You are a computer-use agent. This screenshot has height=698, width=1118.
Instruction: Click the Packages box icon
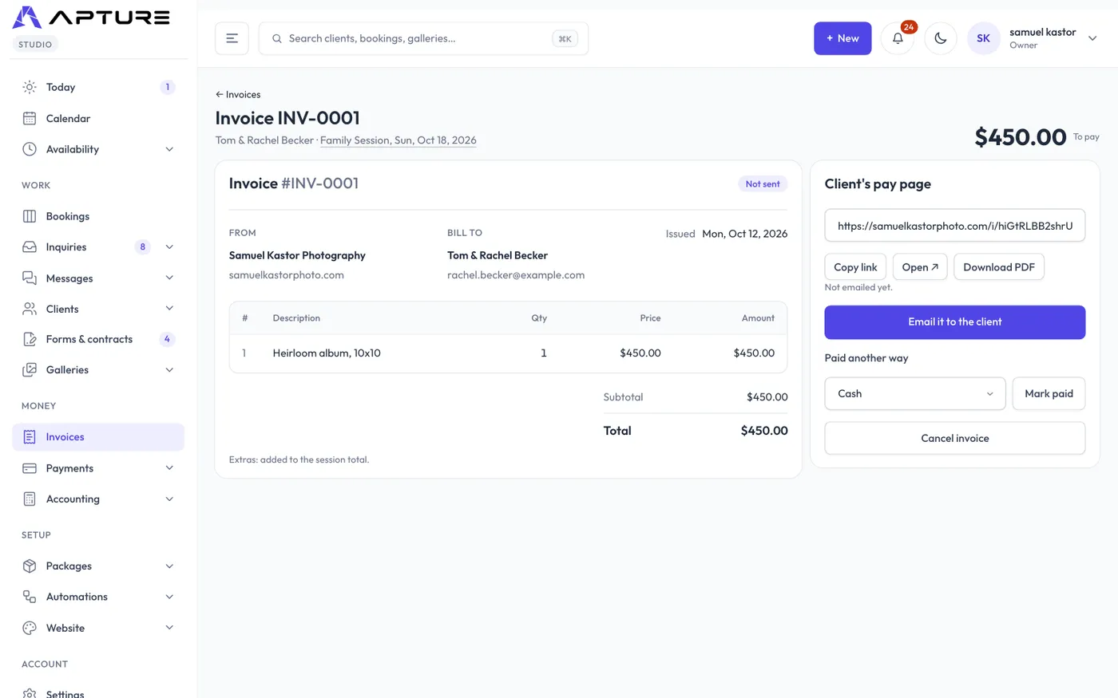(x=30, y=566)
